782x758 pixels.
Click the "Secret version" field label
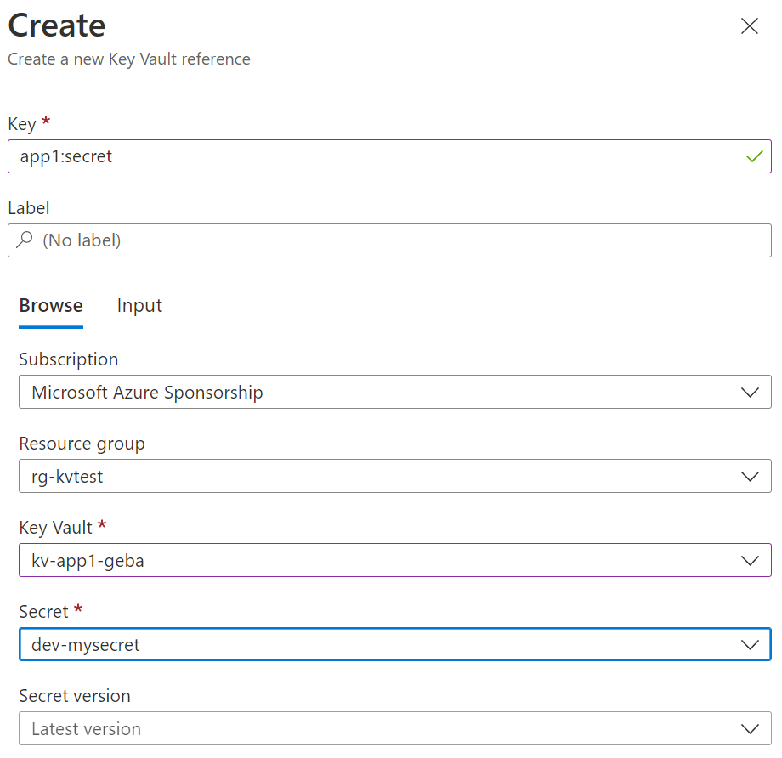(75, 696)
